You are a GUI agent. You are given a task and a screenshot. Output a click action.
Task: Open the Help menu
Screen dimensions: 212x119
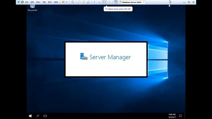(x=56, y=2)
